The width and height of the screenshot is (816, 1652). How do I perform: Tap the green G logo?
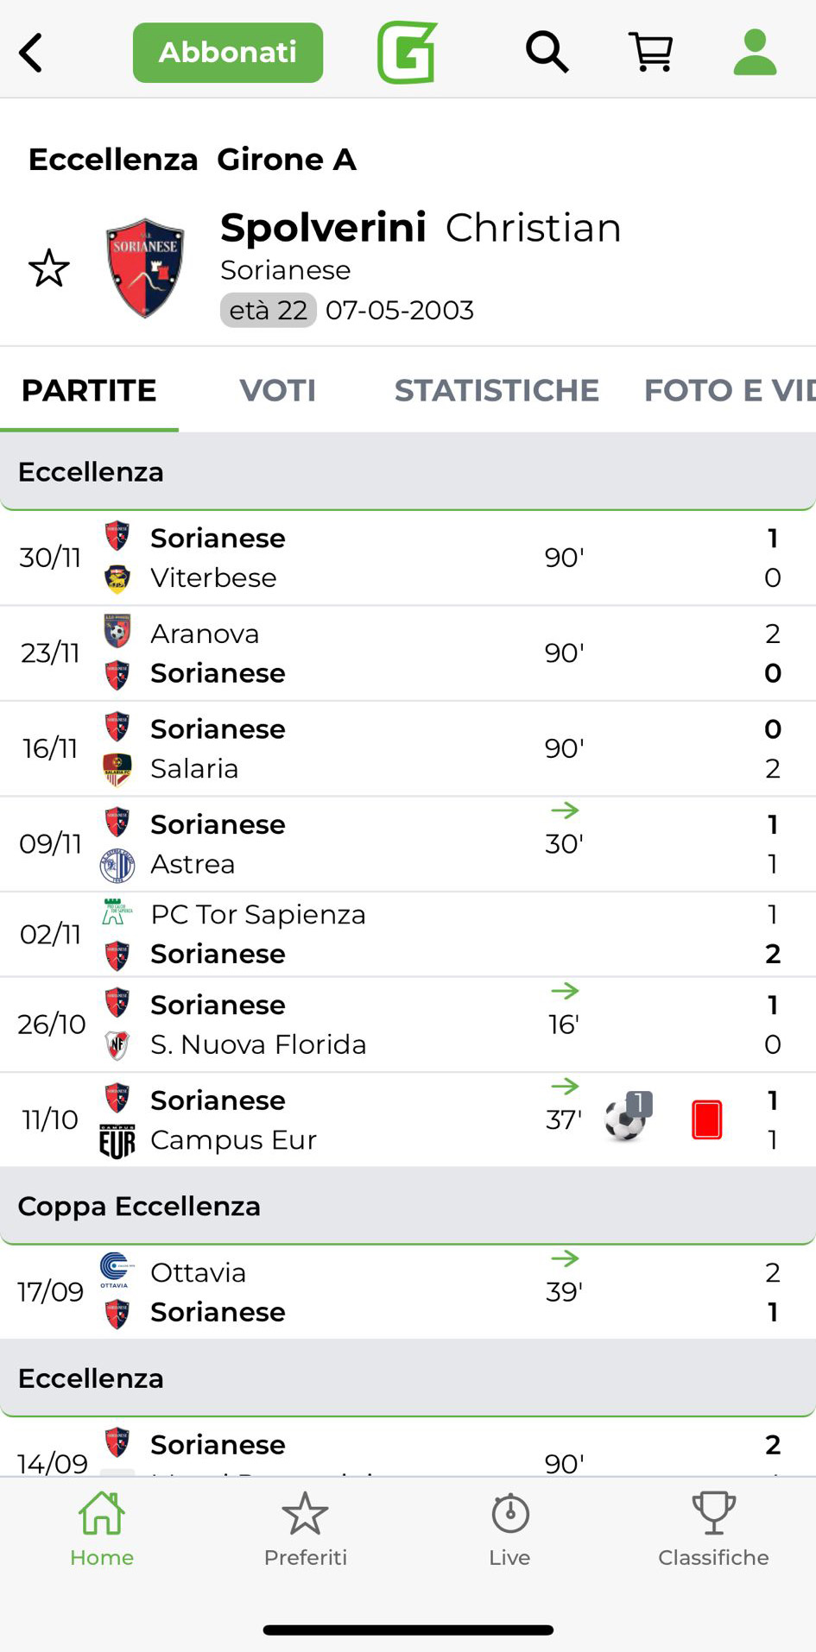[407, 53]
